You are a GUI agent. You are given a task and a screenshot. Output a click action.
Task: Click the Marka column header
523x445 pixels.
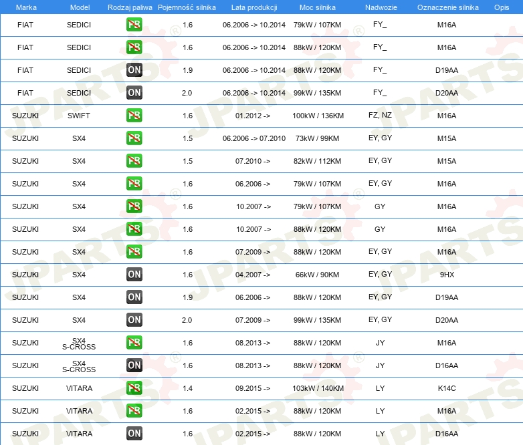tap(26, 7)
